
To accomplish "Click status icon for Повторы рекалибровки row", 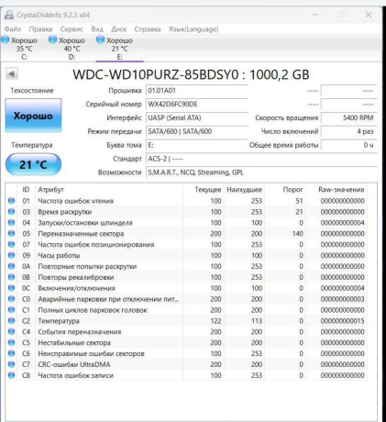I will [x=11, y=277].
